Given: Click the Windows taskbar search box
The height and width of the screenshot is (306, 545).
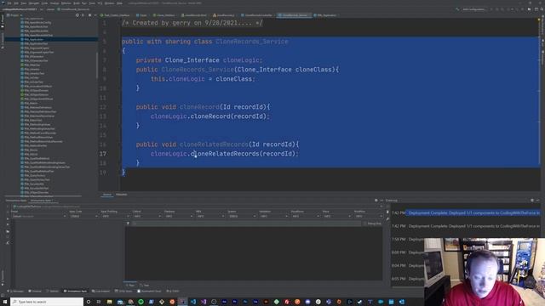Looking at the screenshot, I should click(47, 302).
